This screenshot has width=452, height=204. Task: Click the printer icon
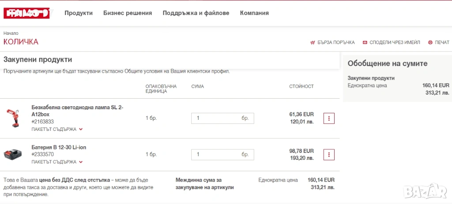click(x=430, y=43)
